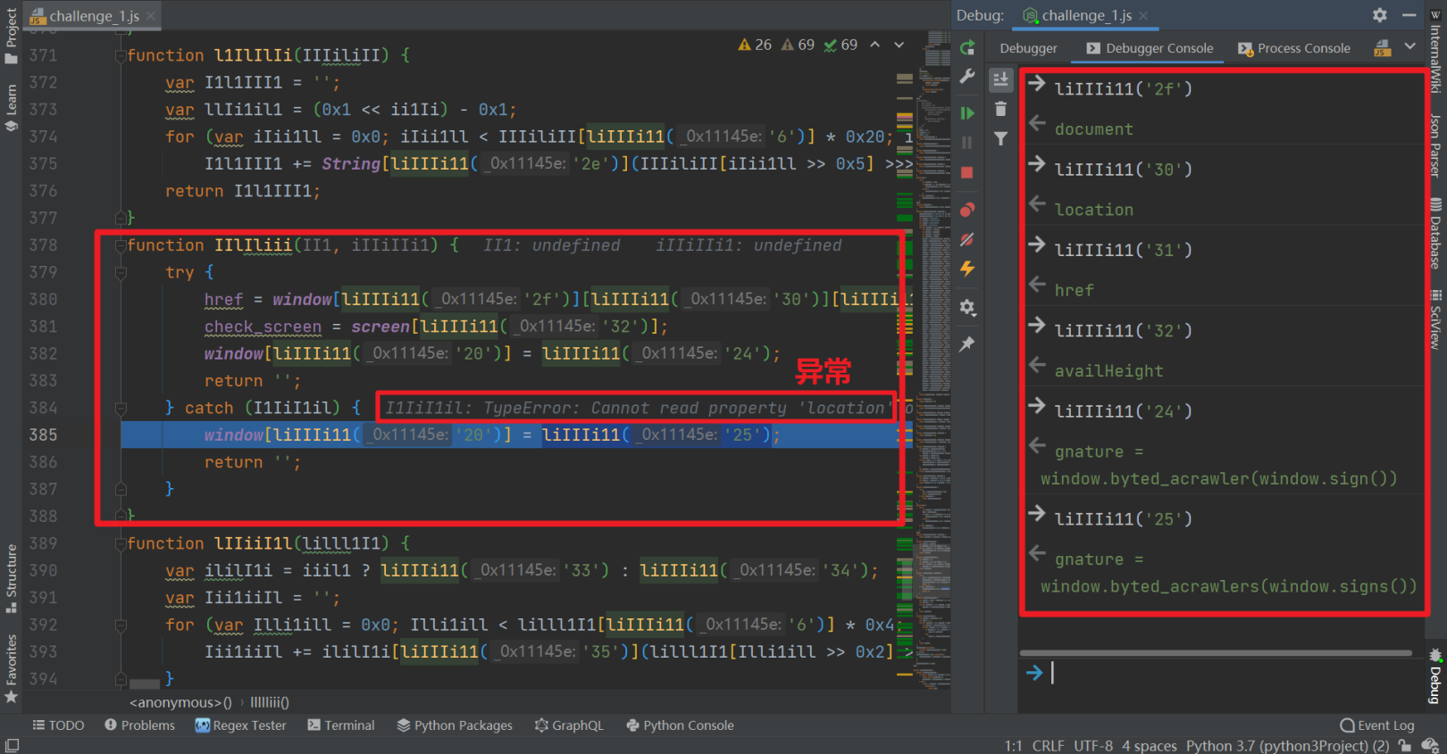Click the typo count 69 indicator
The width and height of the screenshot is (1447, 754).
[841, 45]
